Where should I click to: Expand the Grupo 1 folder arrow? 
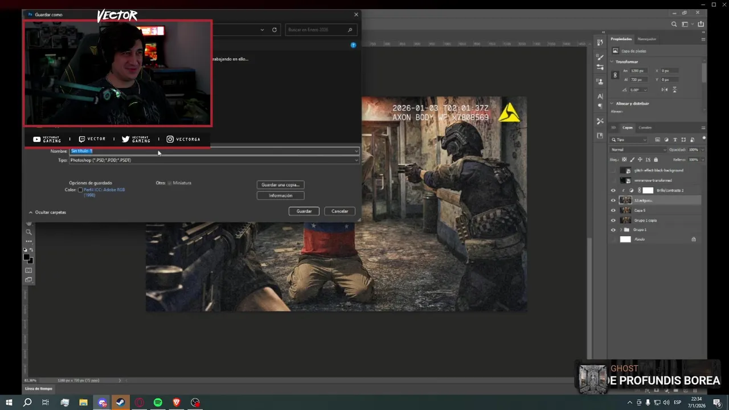pos(621,229)
